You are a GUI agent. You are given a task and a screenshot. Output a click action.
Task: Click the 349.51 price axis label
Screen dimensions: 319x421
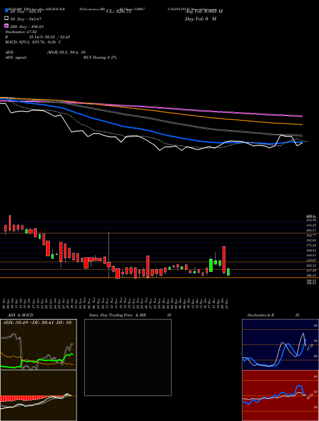312,255
